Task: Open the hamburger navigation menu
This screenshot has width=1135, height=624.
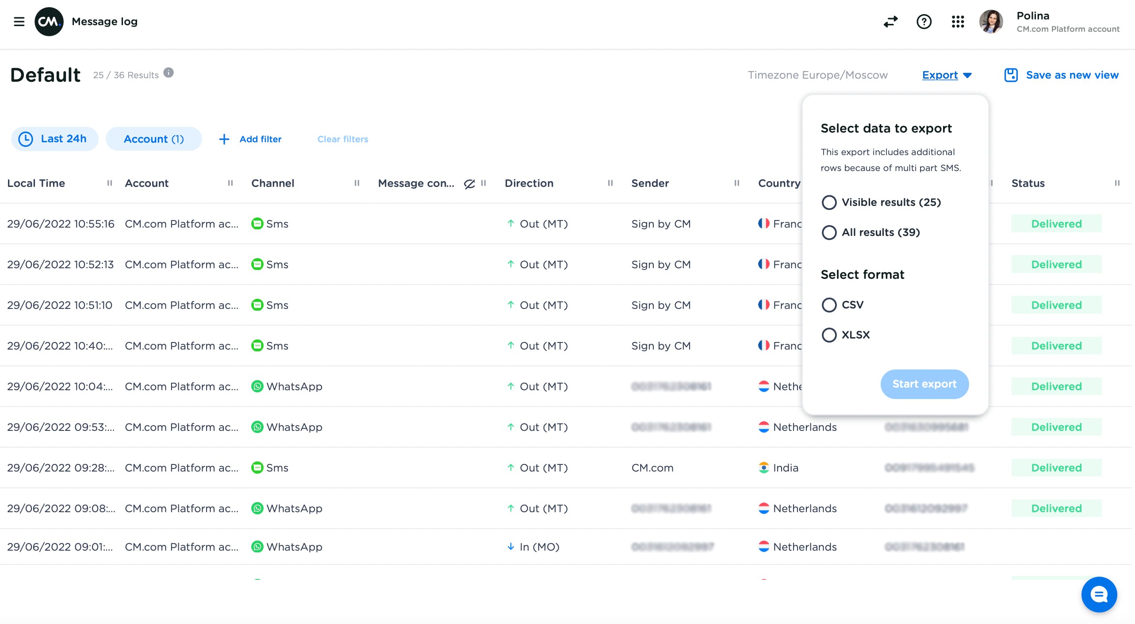Action: [x=19, y=21]
